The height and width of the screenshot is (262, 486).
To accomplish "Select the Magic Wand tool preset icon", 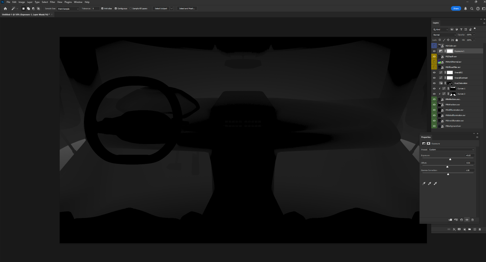I will (14, 9).
